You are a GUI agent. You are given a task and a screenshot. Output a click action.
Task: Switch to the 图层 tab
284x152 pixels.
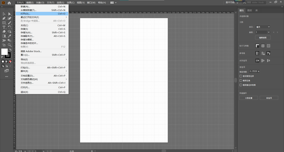point(250,11)
